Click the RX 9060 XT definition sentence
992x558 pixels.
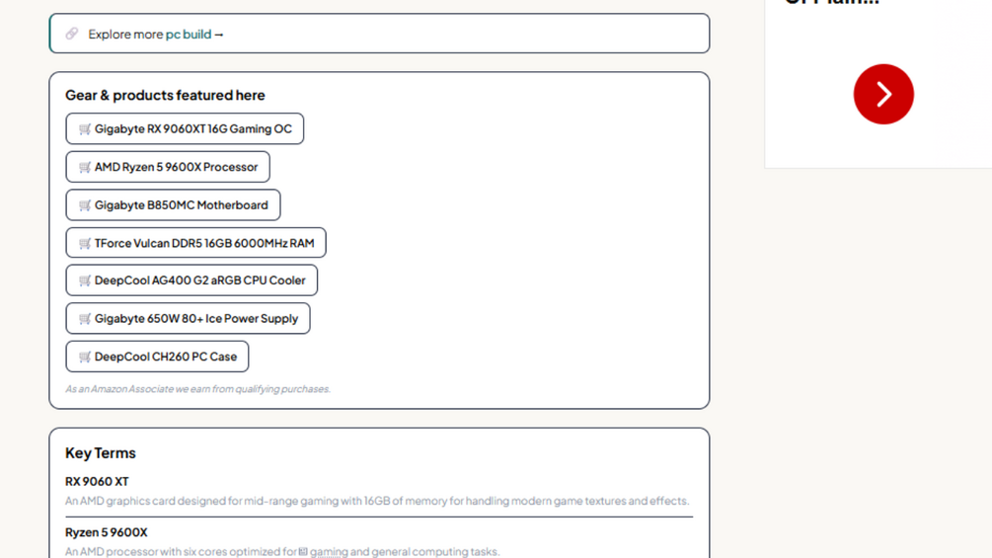pos(377,501)
